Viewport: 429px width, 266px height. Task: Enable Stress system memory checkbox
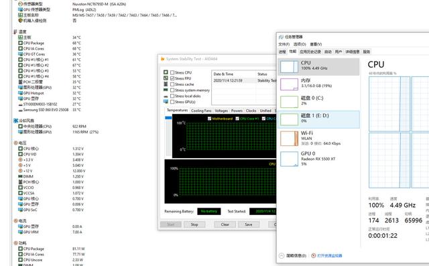(x=172, y=90)
